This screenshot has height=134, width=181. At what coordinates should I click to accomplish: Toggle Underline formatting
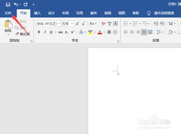pyautogui.click(x=51, y=32)
